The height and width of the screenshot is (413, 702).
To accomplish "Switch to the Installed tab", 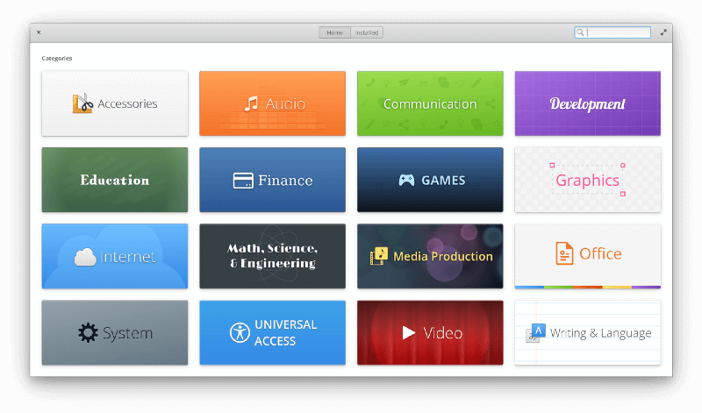I will (x=367, y=32).
